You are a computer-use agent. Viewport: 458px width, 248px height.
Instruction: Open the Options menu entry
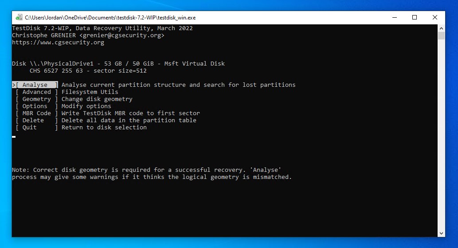pyautogui.click(x=37, y=106)
